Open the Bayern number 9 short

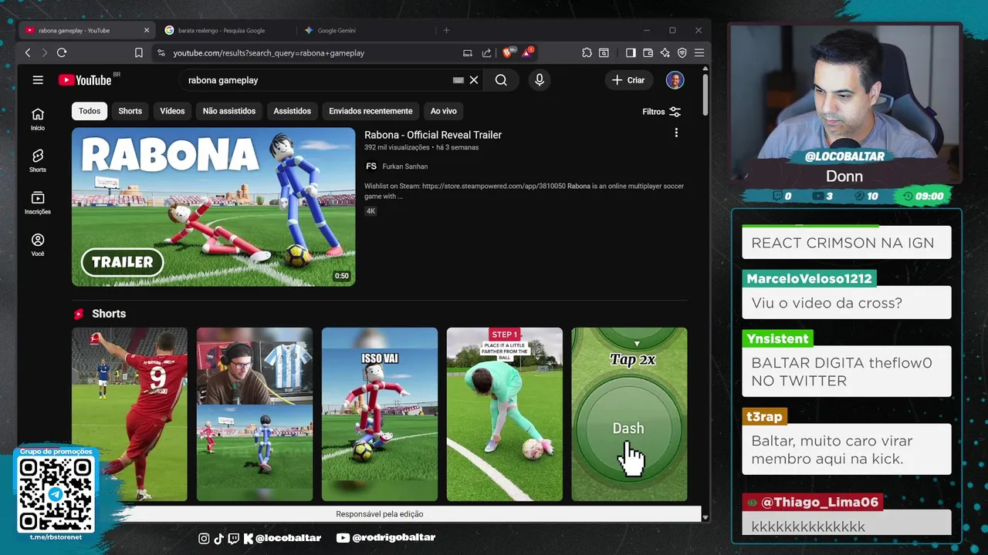[130, 415]
